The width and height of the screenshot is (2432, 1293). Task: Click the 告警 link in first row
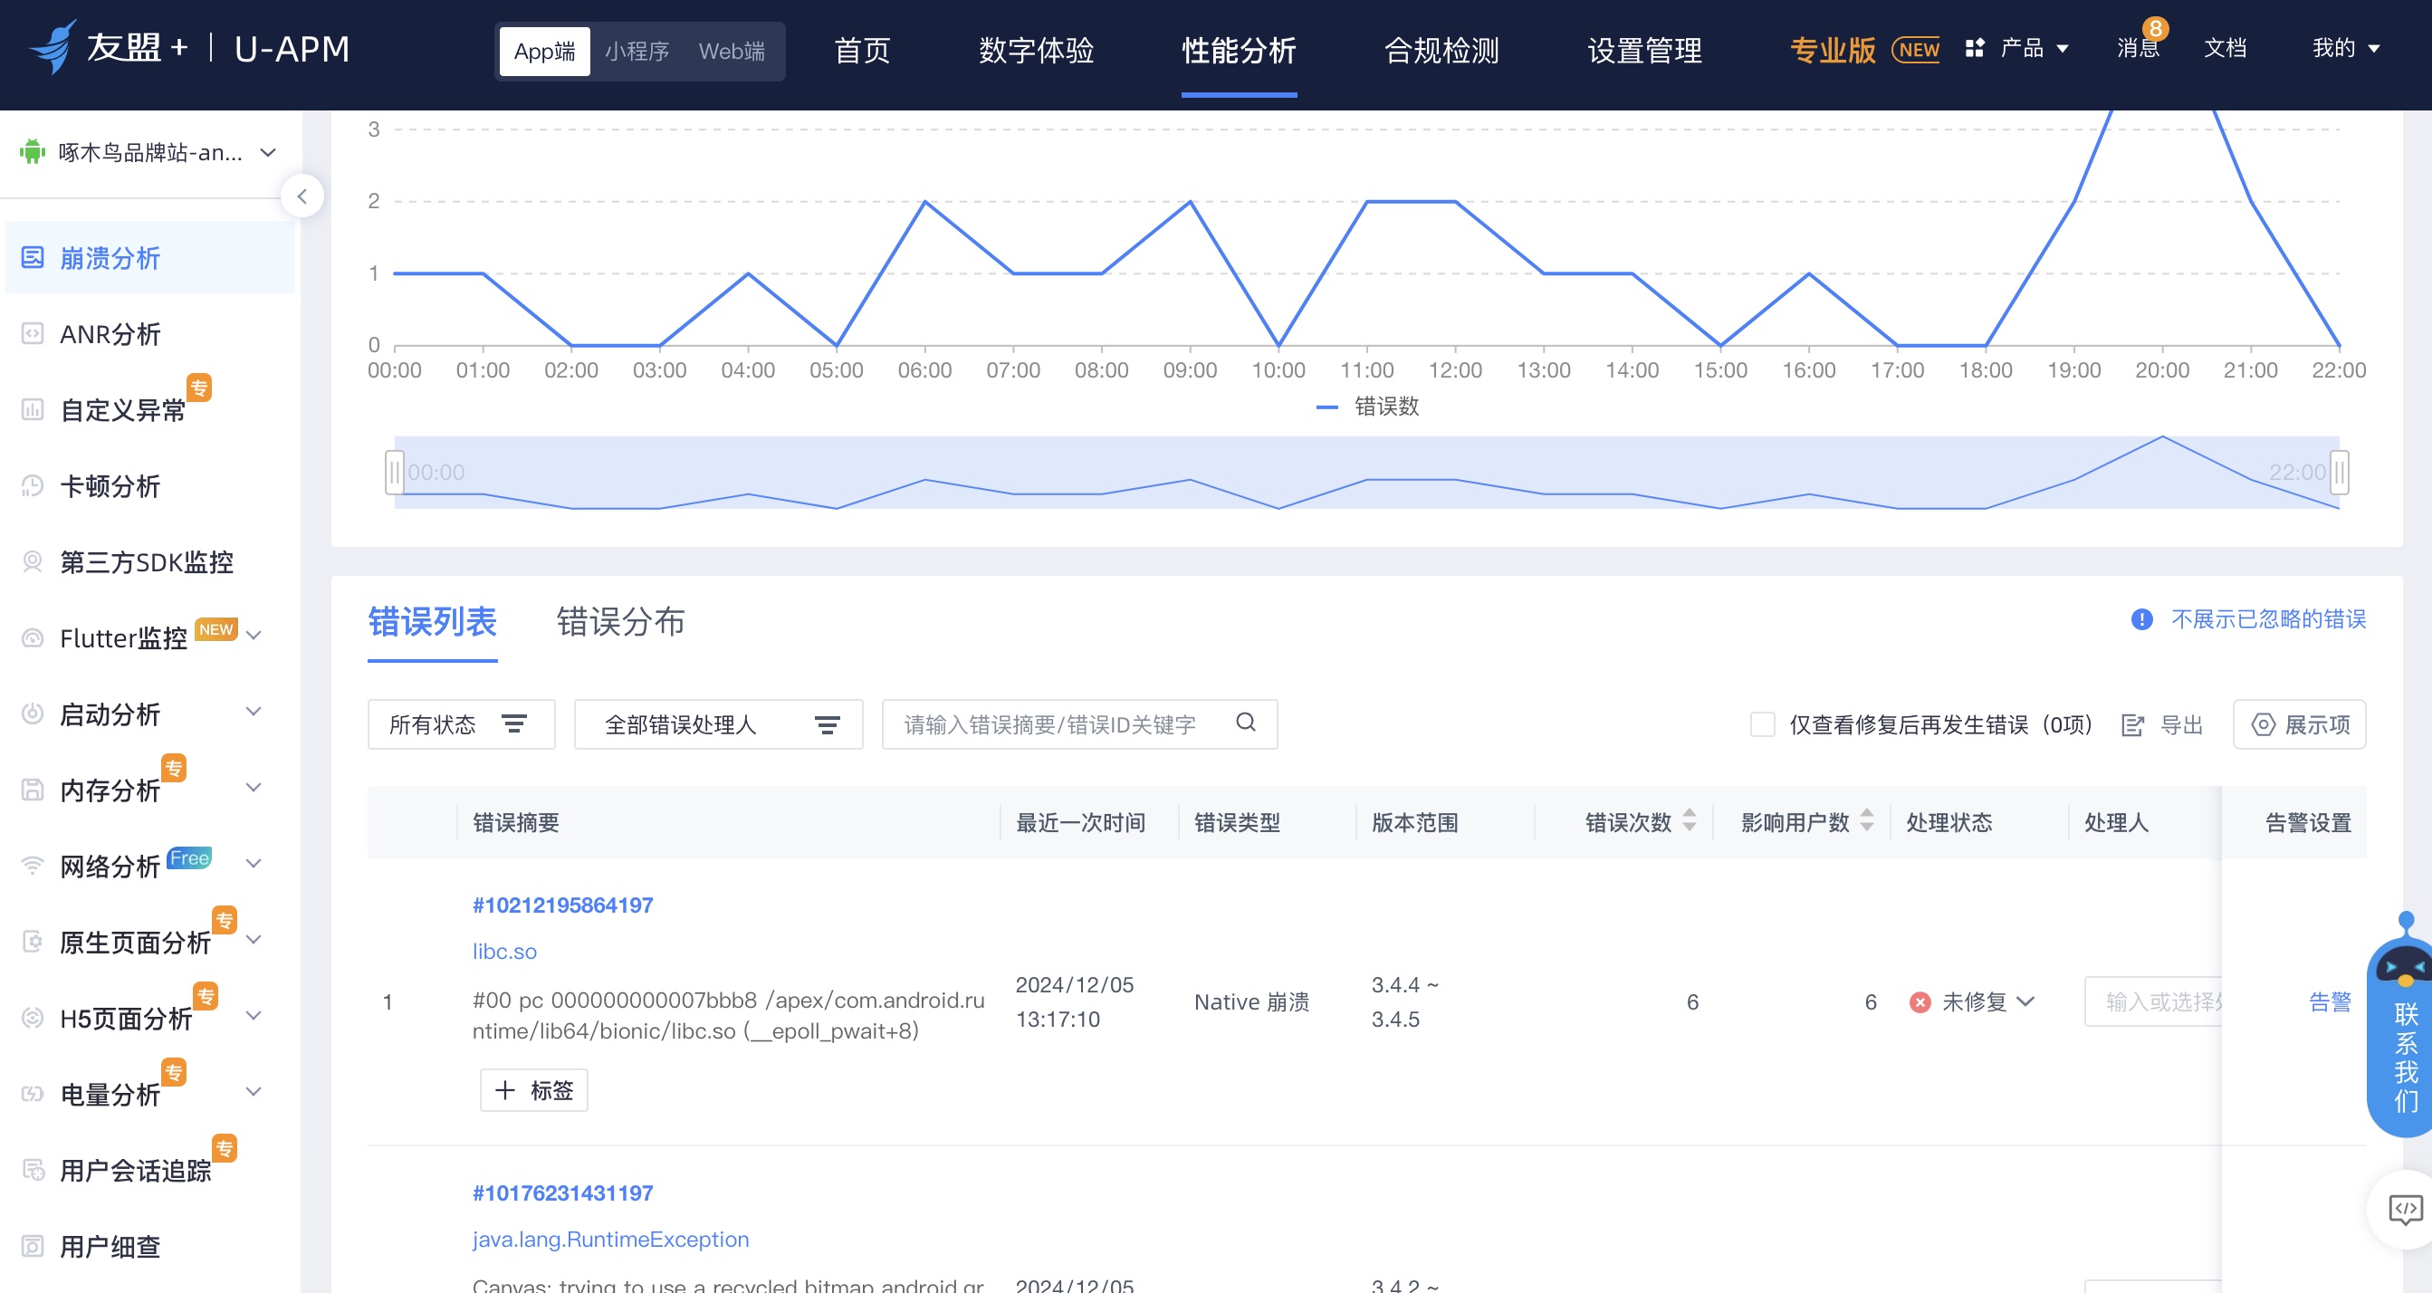pyautogui.click(x=2329, y=1001)
